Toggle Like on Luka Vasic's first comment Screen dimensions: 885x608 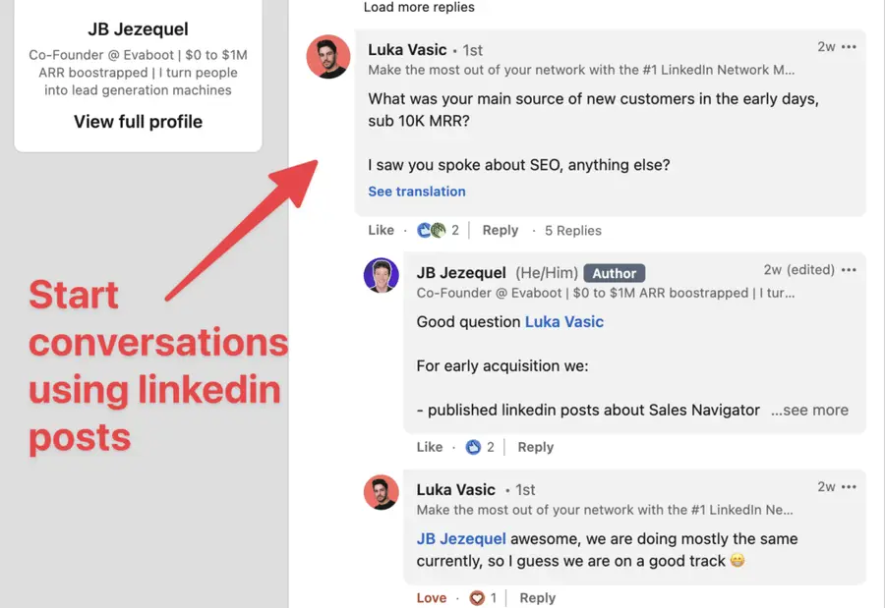381,230
